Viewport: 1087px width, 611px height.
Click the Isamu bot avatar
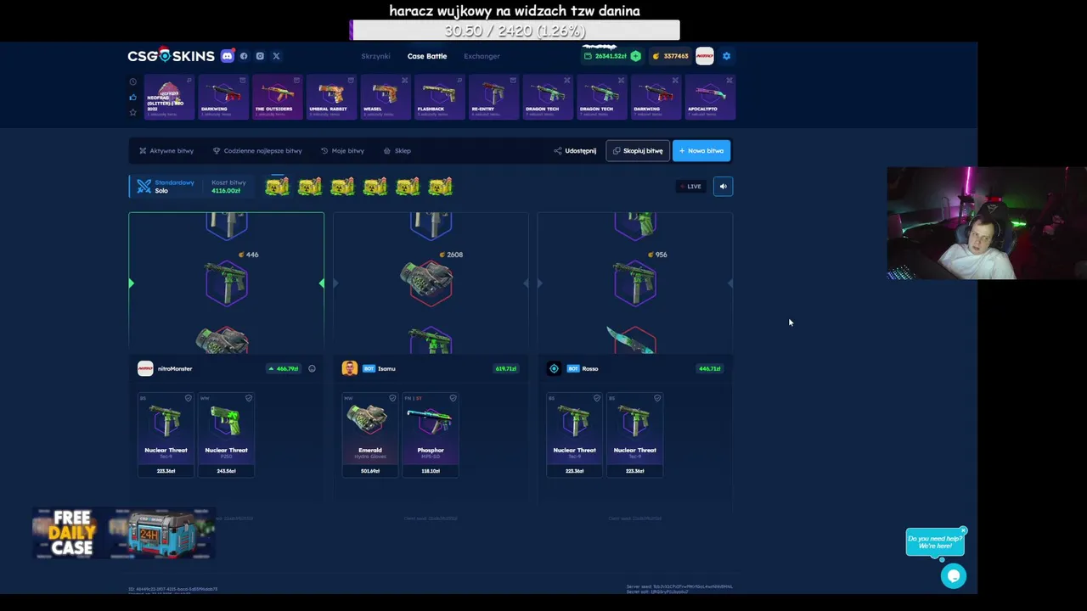point(349,367)
